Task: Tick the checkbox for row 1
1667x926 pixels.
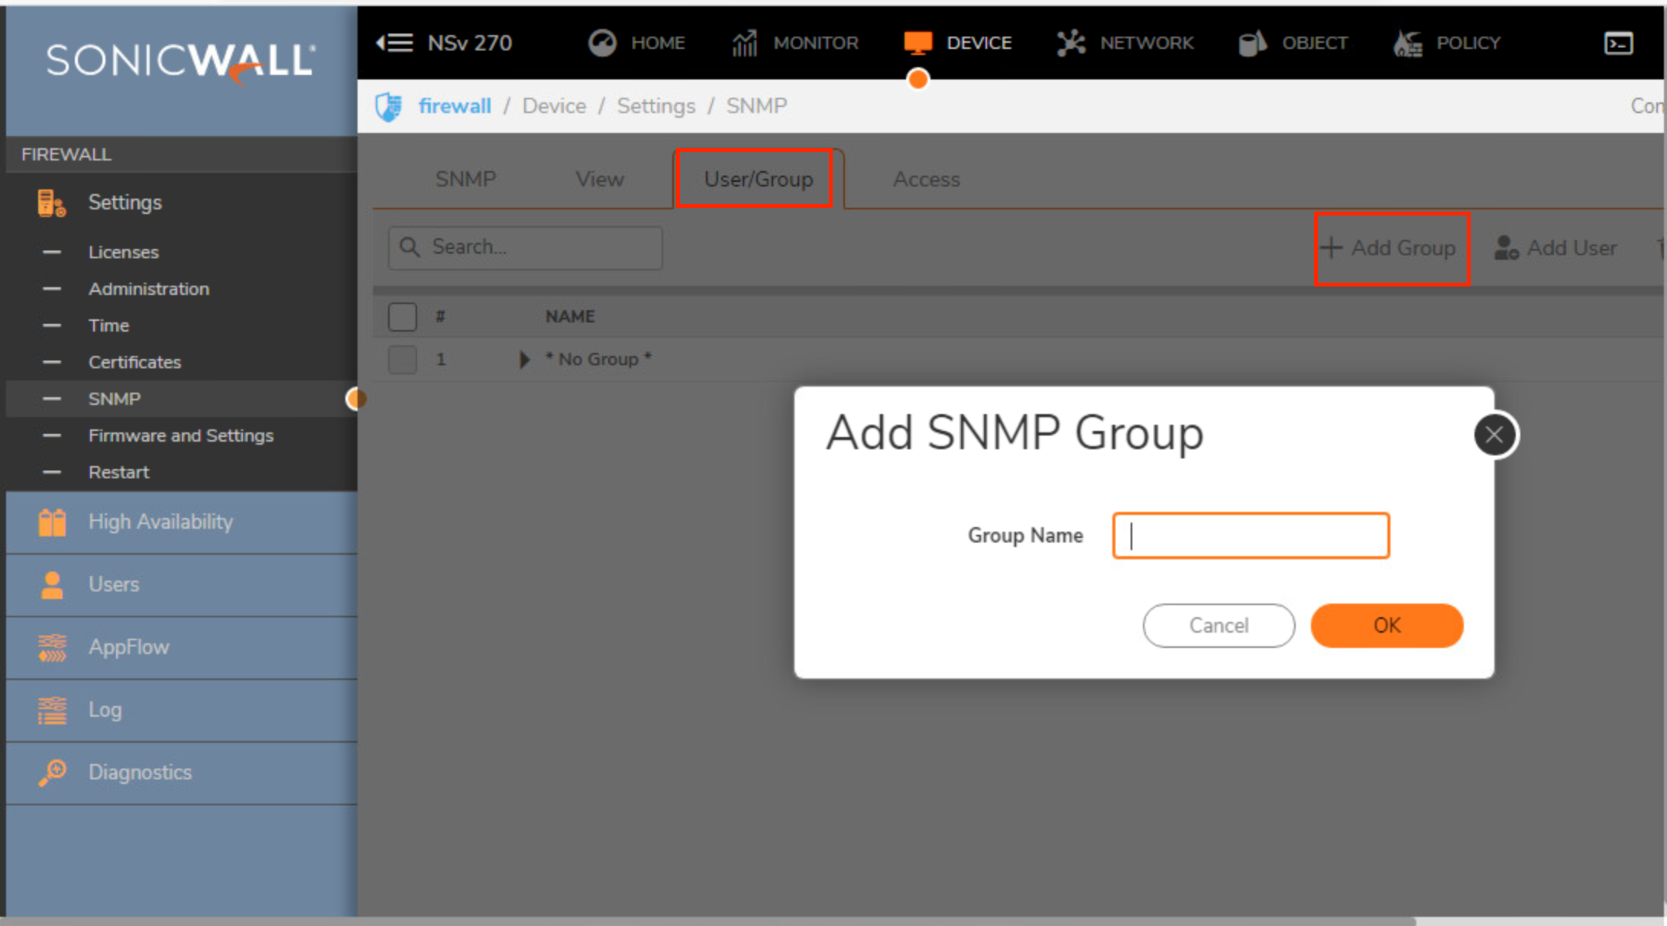Action: point(403,359)
